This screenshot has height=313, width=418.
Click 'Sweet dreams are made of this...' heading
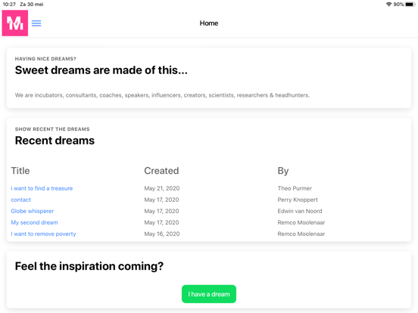tap(101, 70)
